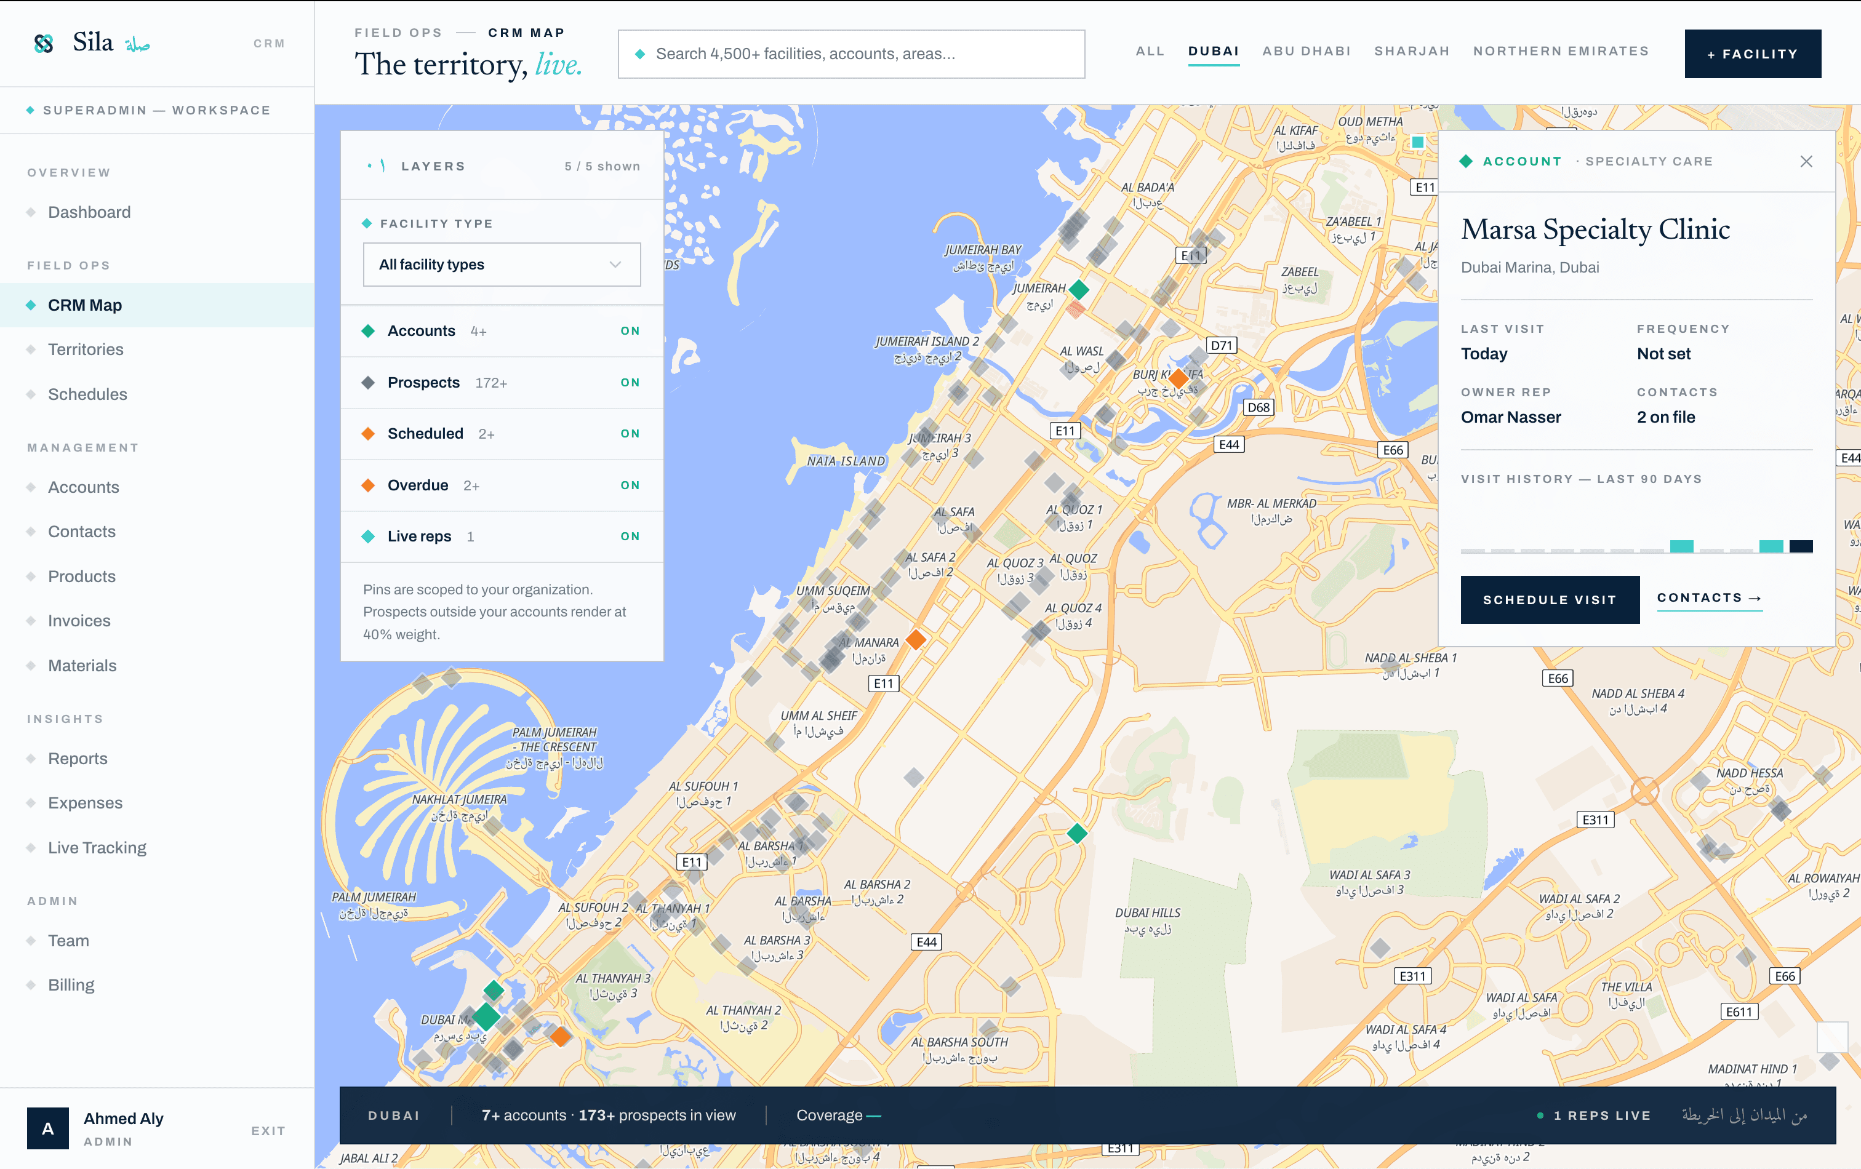
Task: Open Schedules in sidebar
Action: pyautogui.click(x=157, y=394)
